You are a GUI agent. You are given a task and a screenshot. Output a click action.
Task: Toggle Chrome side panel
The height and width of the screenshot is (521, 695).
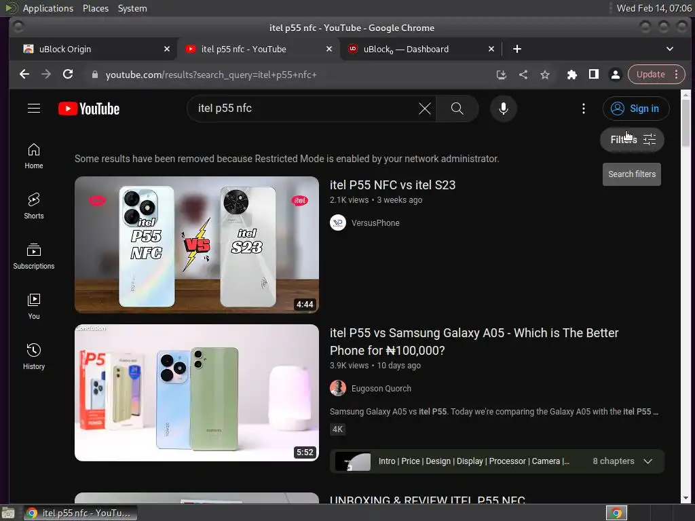coord(593,75)
